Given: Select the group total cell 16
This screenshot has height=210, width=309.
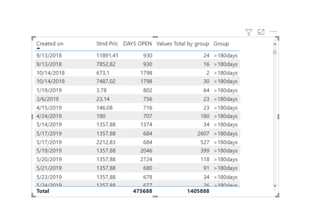Looking at the screenshot, I should pos(206,64).
